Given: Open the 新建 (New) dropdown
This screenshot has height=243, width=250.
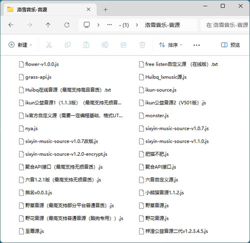Looking at the screenshot, I should pyautogui.click(x=20, y=45).
